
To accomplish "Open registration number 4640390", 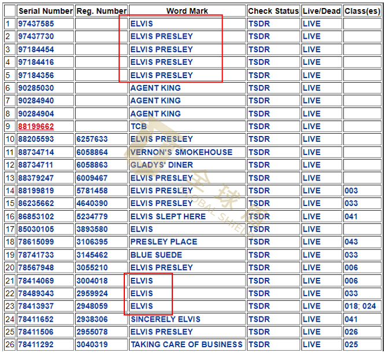I will [x=92, y=203].
